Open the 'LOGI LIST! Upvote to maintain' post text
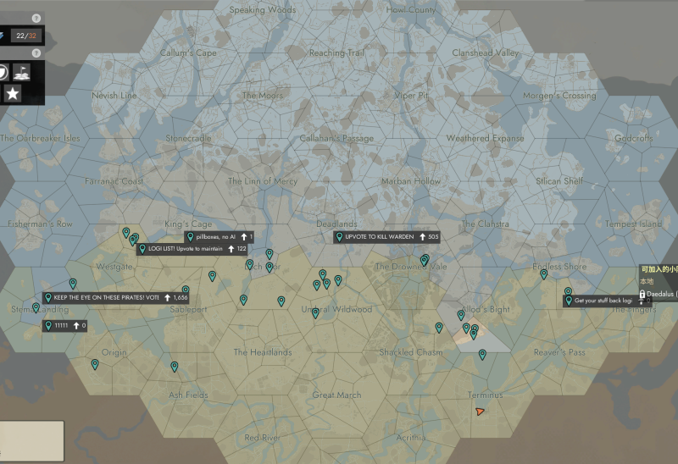The width and height of the screenshot is (678, 464). point(185,249)
